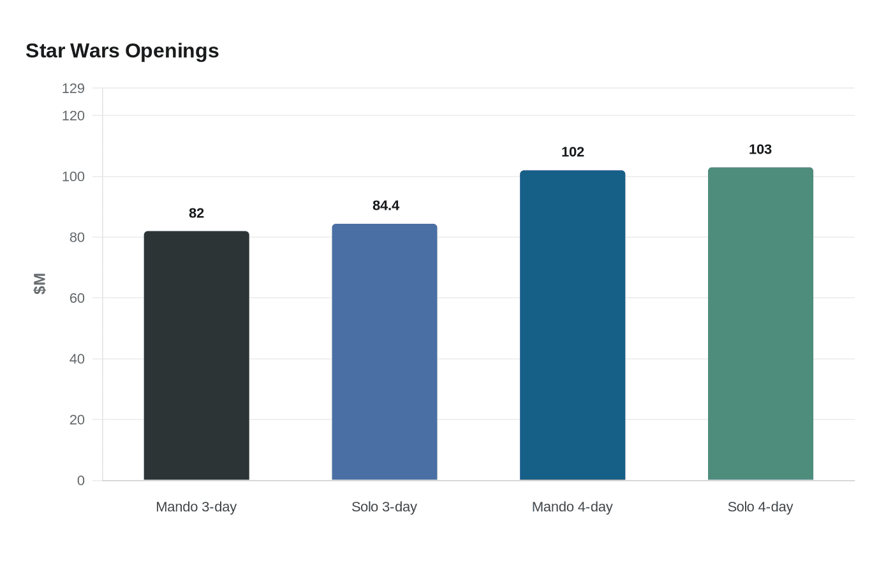Click the Star Wars Openings title
The width and height of the screenshot is (893, 561).
(x=122, y=50)
